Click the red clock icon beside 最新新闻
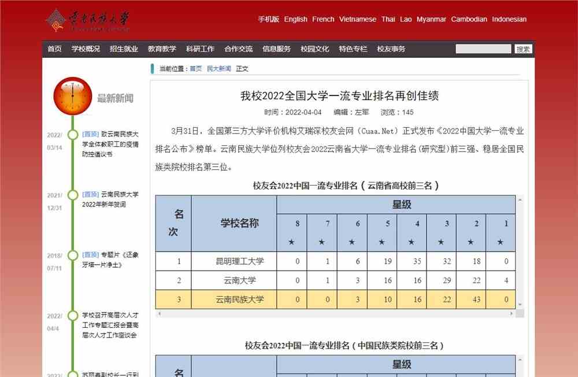The width and height of the screenshot is (578, 377). pyautogui.click(x=73, y=96)
